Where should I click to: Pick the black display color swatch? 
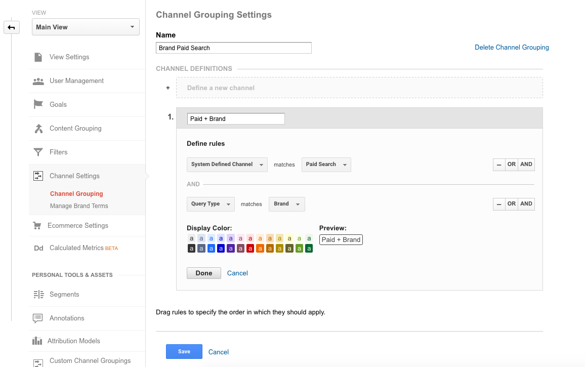click(191, 249)
